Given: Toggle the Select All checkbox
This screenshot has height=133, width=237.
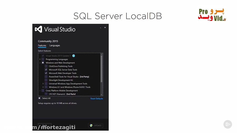Looking at the screenshot, I should click(x=39, y=98).
